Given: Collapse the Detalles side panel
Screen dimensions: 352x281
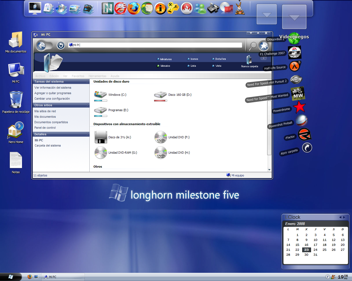Looking at the screenshot, I should pos(87,134).
